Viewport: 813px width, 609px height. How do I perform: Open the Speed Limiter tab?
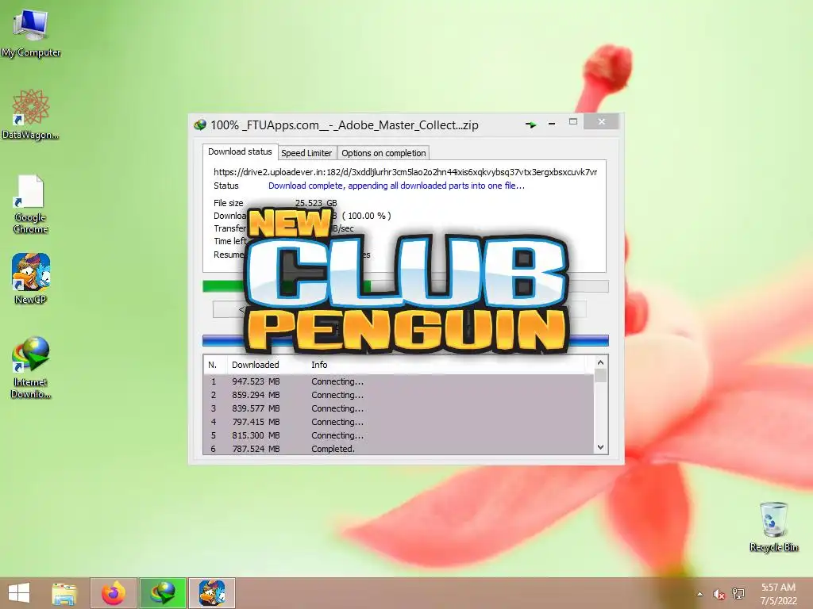click(306, 153)
